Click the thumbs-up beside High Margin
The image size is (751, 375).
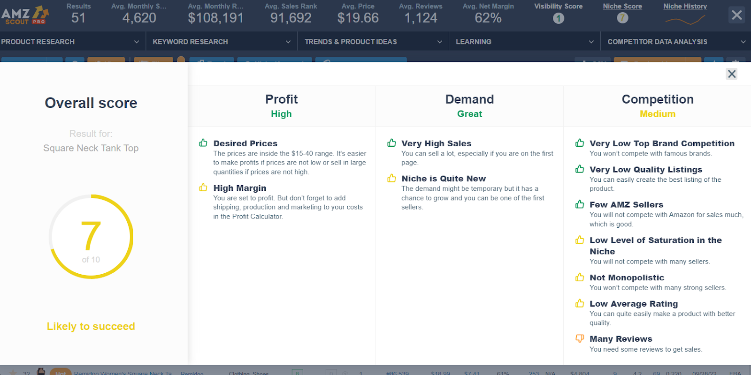pyautogui.click(x=203, y=187)
